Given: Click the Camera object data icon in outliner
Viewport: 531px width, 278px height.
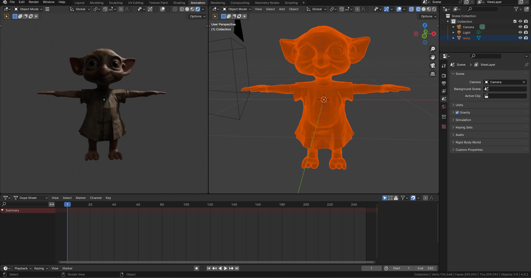Looking at the screenshot, I should (482, 27).
